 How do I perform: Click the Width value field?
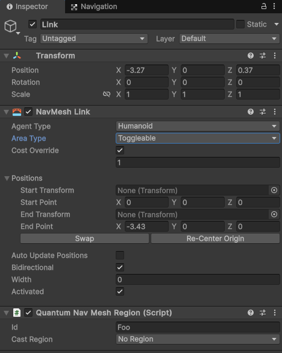[x=198, y=279]
